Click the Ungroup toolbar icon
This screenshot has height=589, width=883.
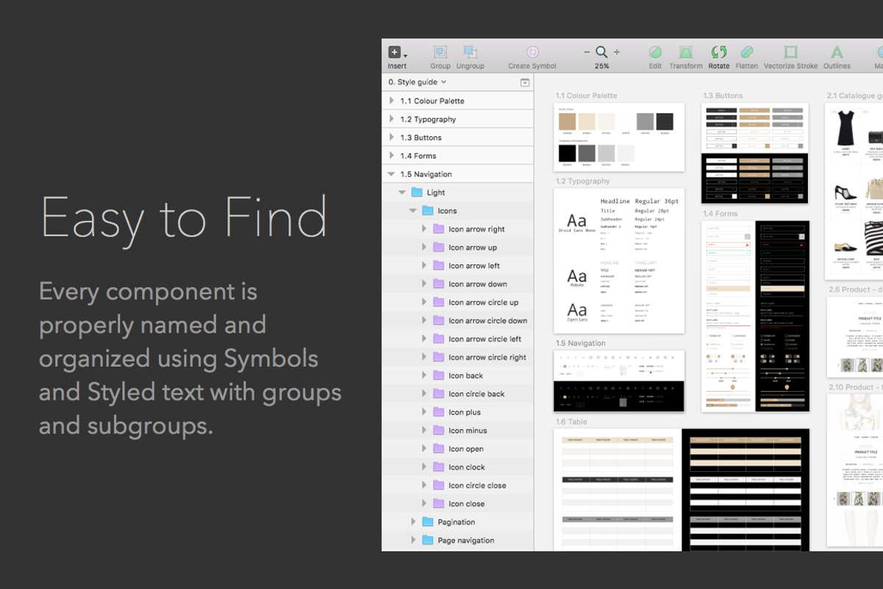pos(469,52)
